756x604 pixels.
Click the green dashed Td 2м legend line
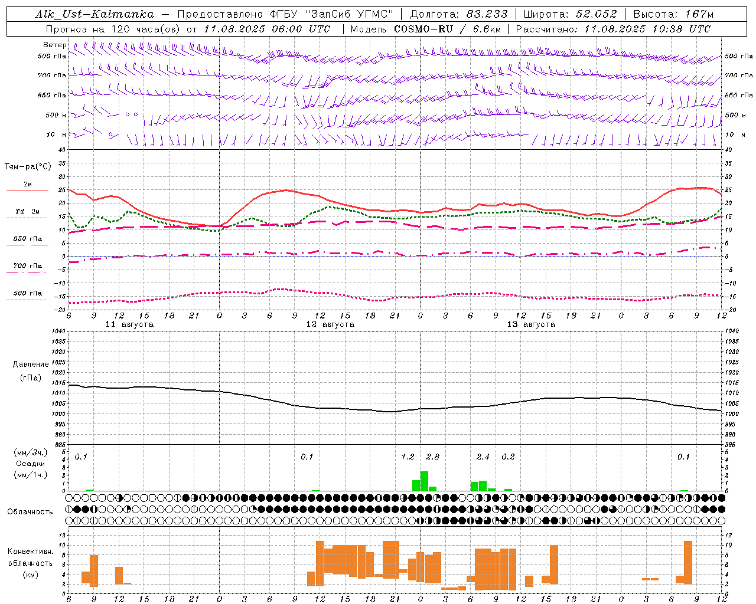coord(27,218)
